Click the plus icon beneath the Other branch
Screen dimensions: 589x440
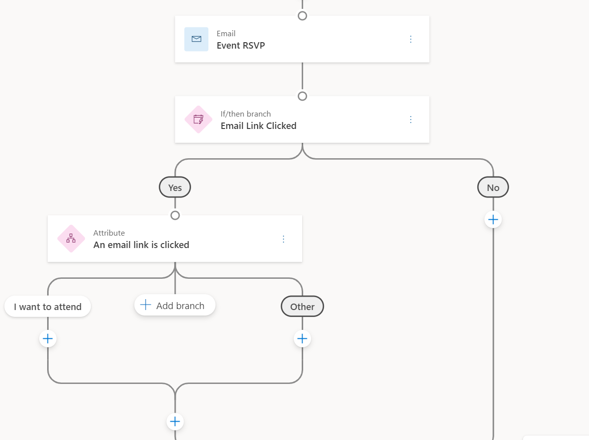coord(302,338)
